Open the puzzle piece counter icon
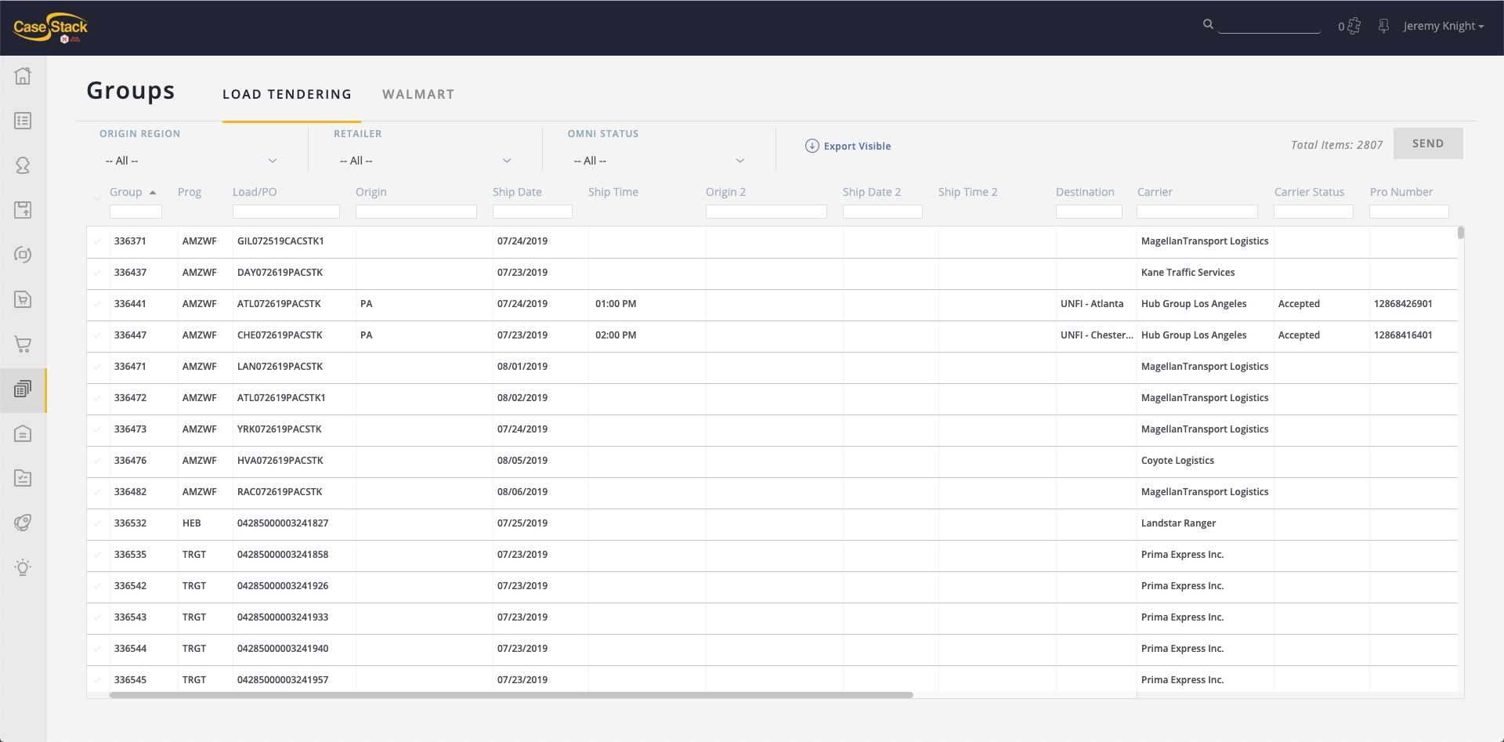1504x742 pixels. [1354, 26]
